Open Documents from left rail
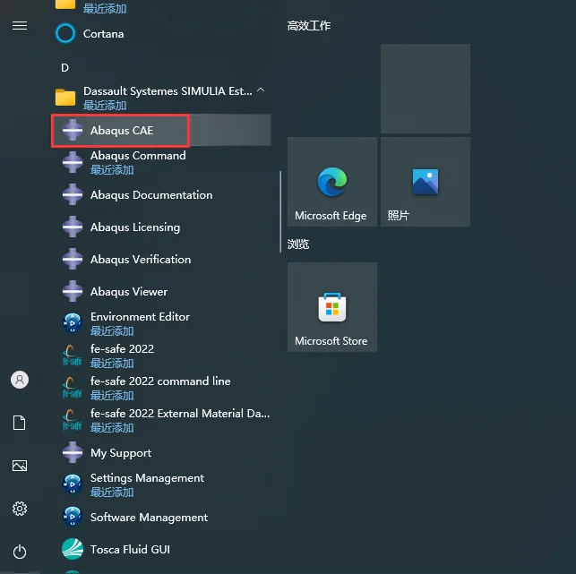This screenshot has width=576, height=574. point(20,423)
